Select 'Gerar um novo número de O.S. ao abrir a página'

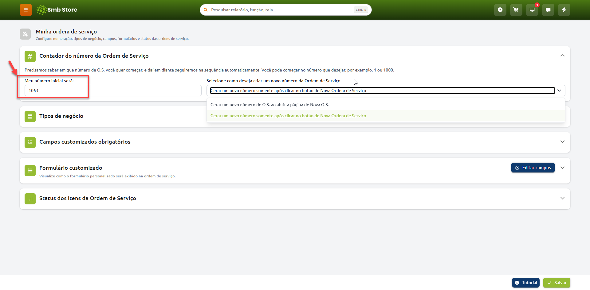[x=386, y=105]
